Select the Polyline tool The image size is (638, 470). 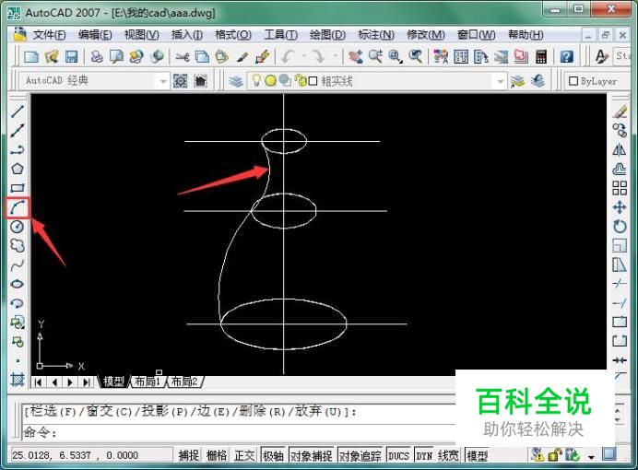pos(18,149)
